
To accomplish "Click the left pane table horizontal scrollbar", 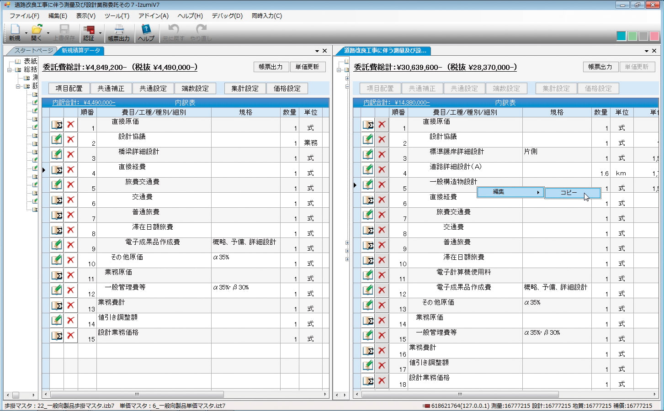I will click(x=137, y=395).
